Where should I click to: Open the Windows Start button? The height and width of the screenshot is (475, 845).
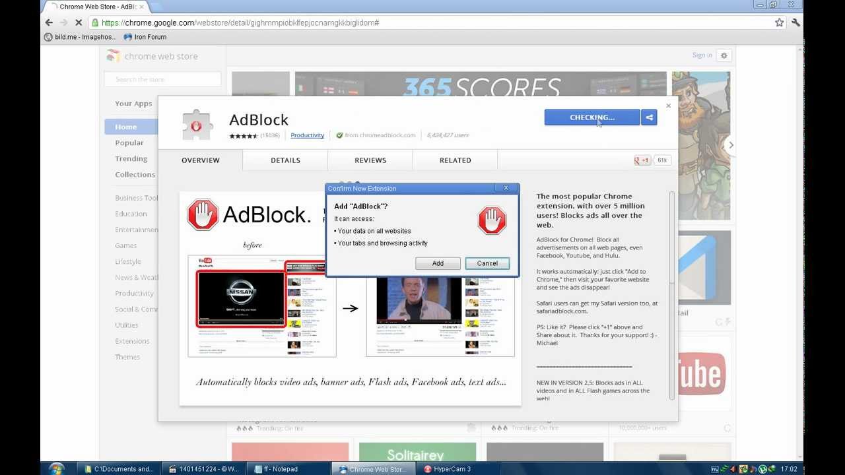[57, 469]
